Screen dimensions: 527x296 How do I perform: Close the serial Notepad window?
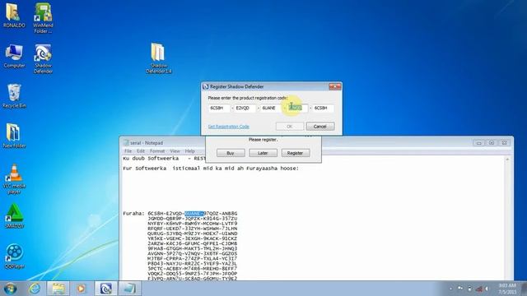point(504,143)
